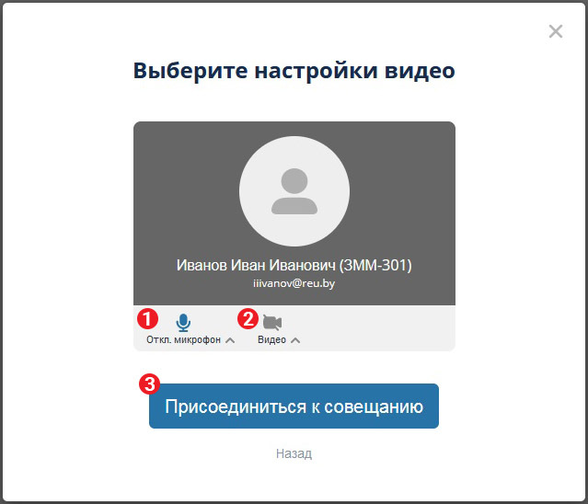Expand the chevron next to Откл. микрофон

(230, 340)
